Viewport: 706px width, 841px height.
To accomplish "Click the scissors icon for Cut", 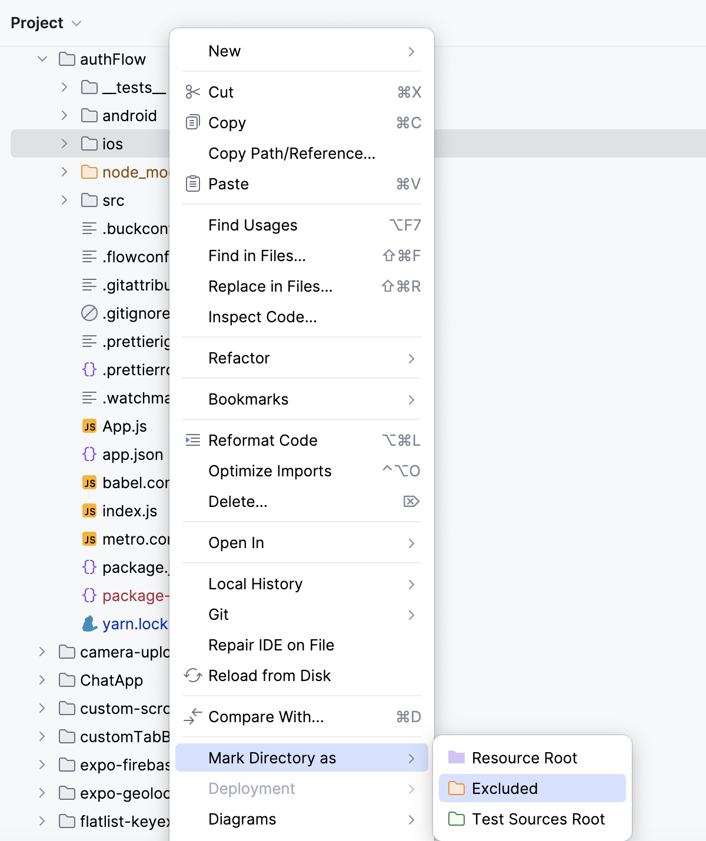I will pos(192,92).
